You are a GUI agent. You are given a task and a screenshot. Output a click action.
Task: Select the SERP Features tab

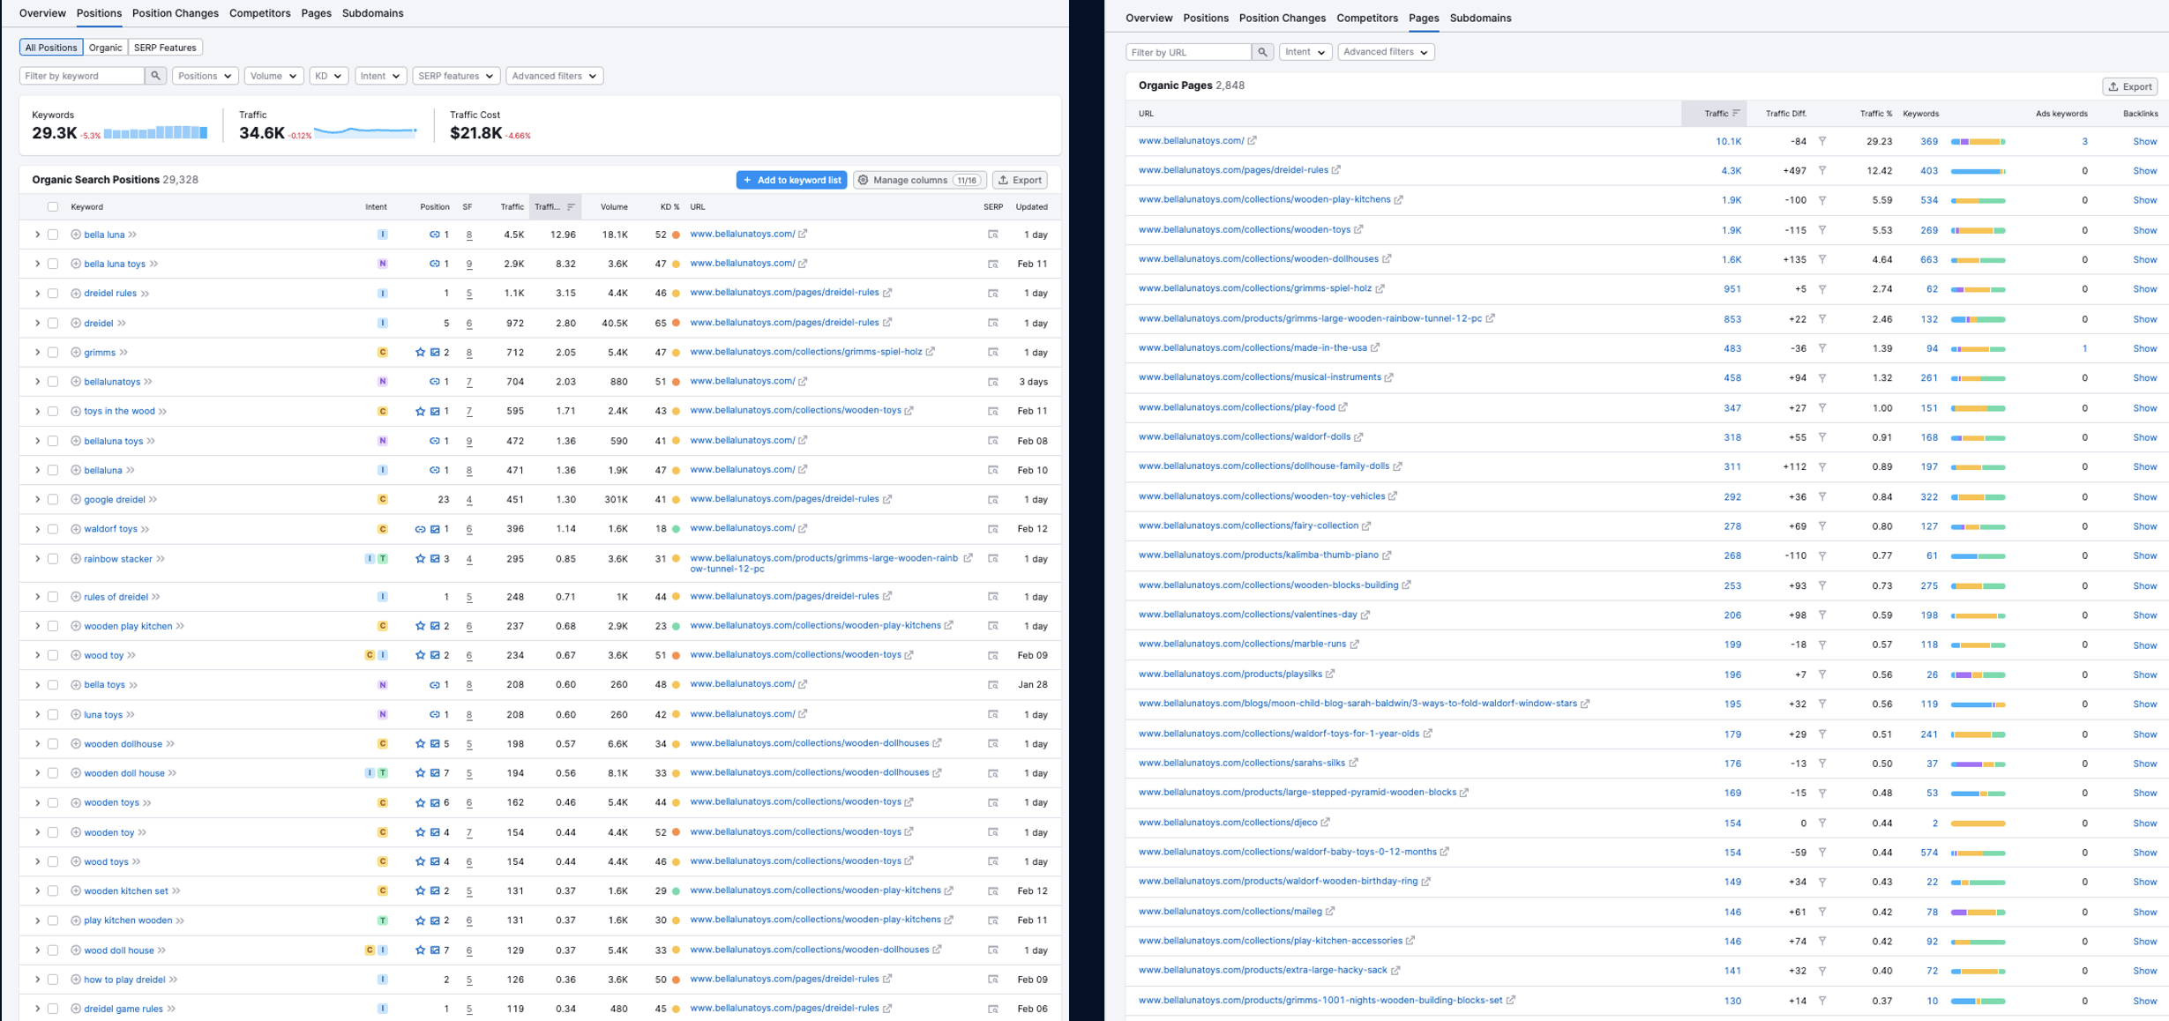tap(165, 47)
